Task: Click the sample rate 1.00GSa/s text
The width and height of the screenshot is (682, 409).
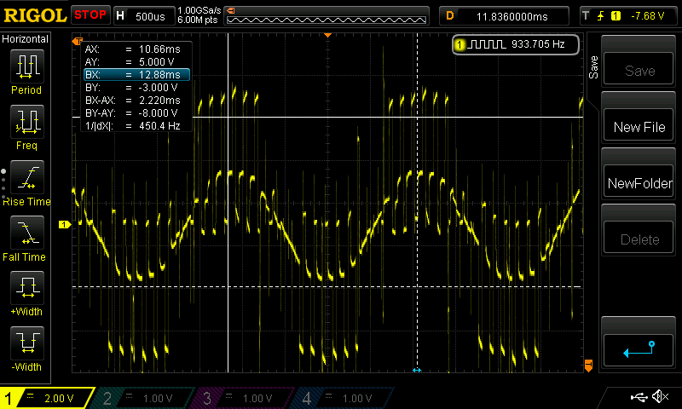Action: (199, 10)
